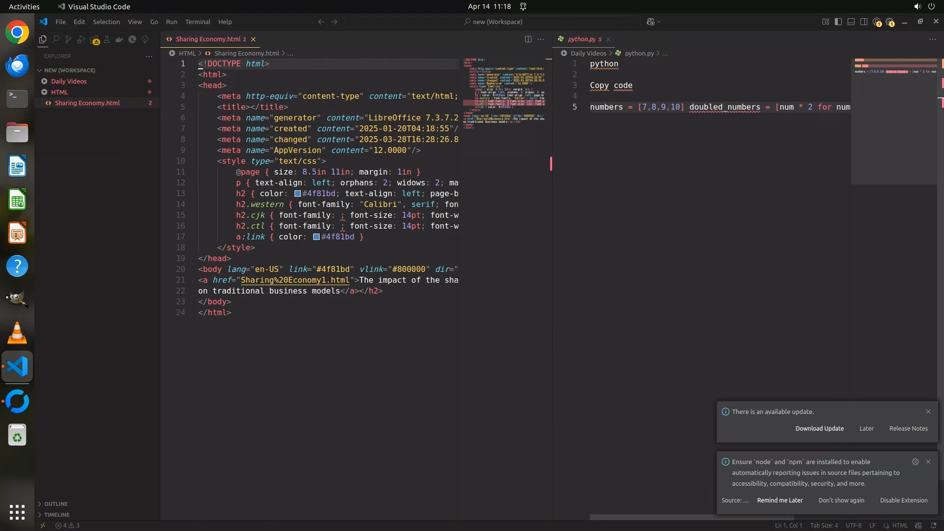Collapse the HTML folder in Explorer
The height and width of the screenshot is (531, 944).
59,92
